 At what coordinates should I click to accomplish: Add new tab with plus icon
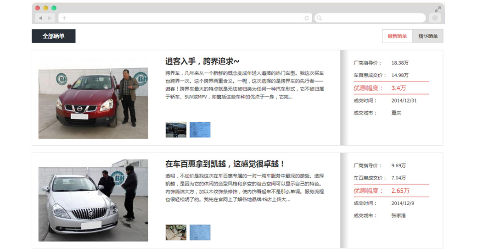(64, 18)
